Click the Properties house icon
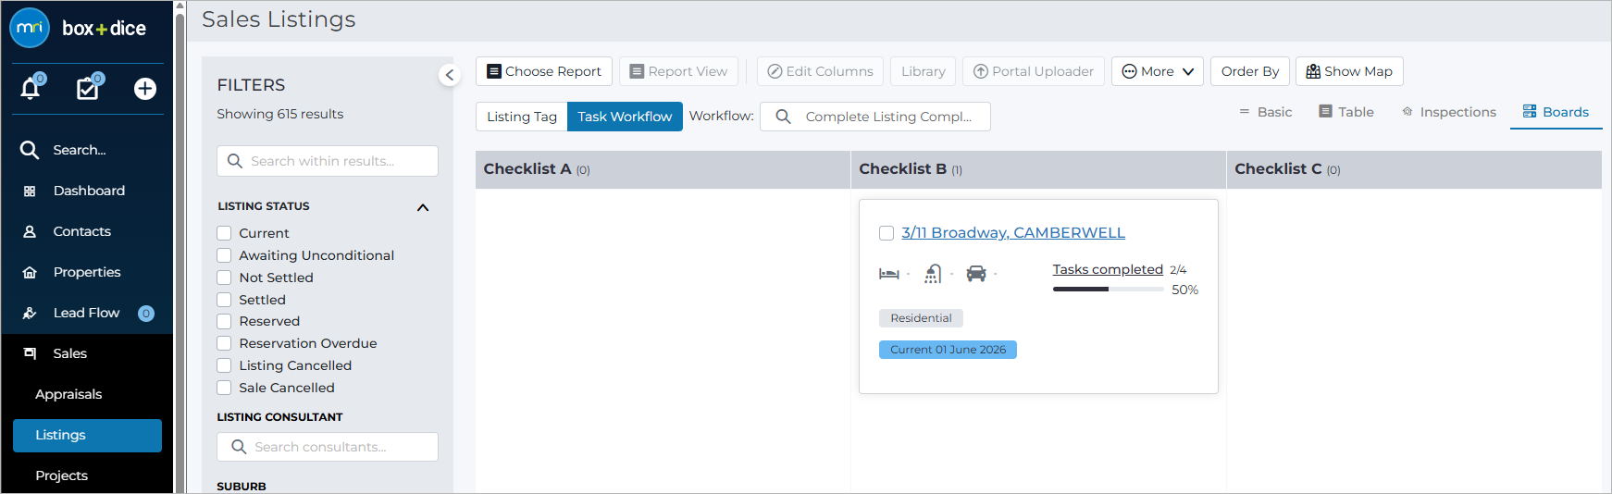 [30, 272]
